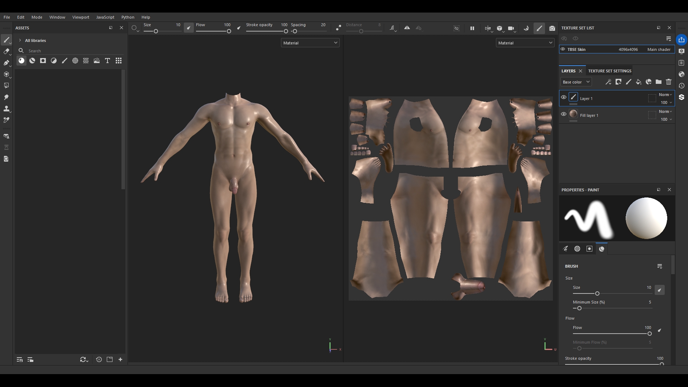Select the Smudge tool

[x=6, y=97]
